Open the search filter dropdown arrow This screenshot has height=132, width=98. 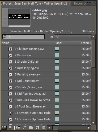point(10,37)
